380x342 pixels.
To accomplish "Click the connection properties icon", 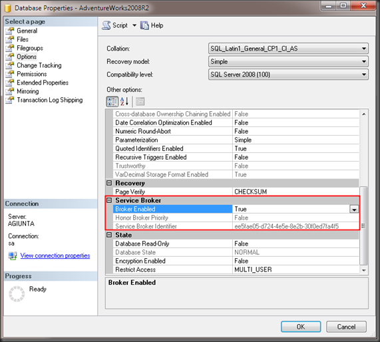I will [x=13, y=256].
